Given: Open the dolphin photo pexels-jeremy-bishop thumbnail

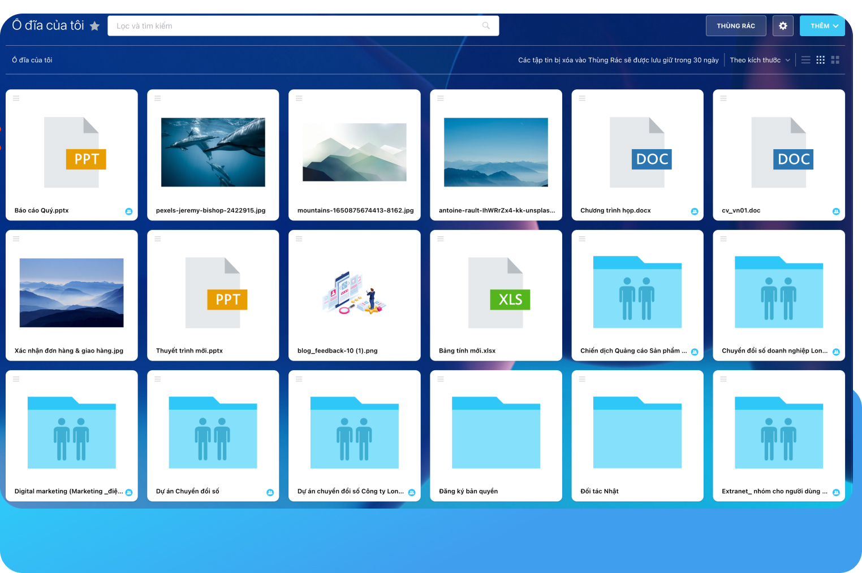Looking at the screenshot, I should [x=213, y=152].
